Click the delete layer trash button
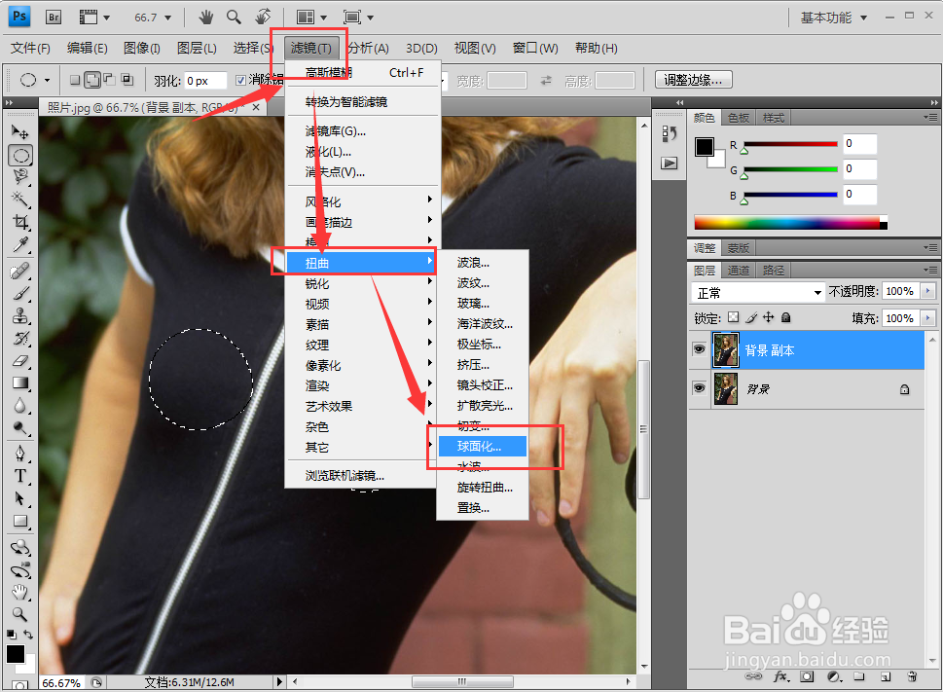 point(911,676)
